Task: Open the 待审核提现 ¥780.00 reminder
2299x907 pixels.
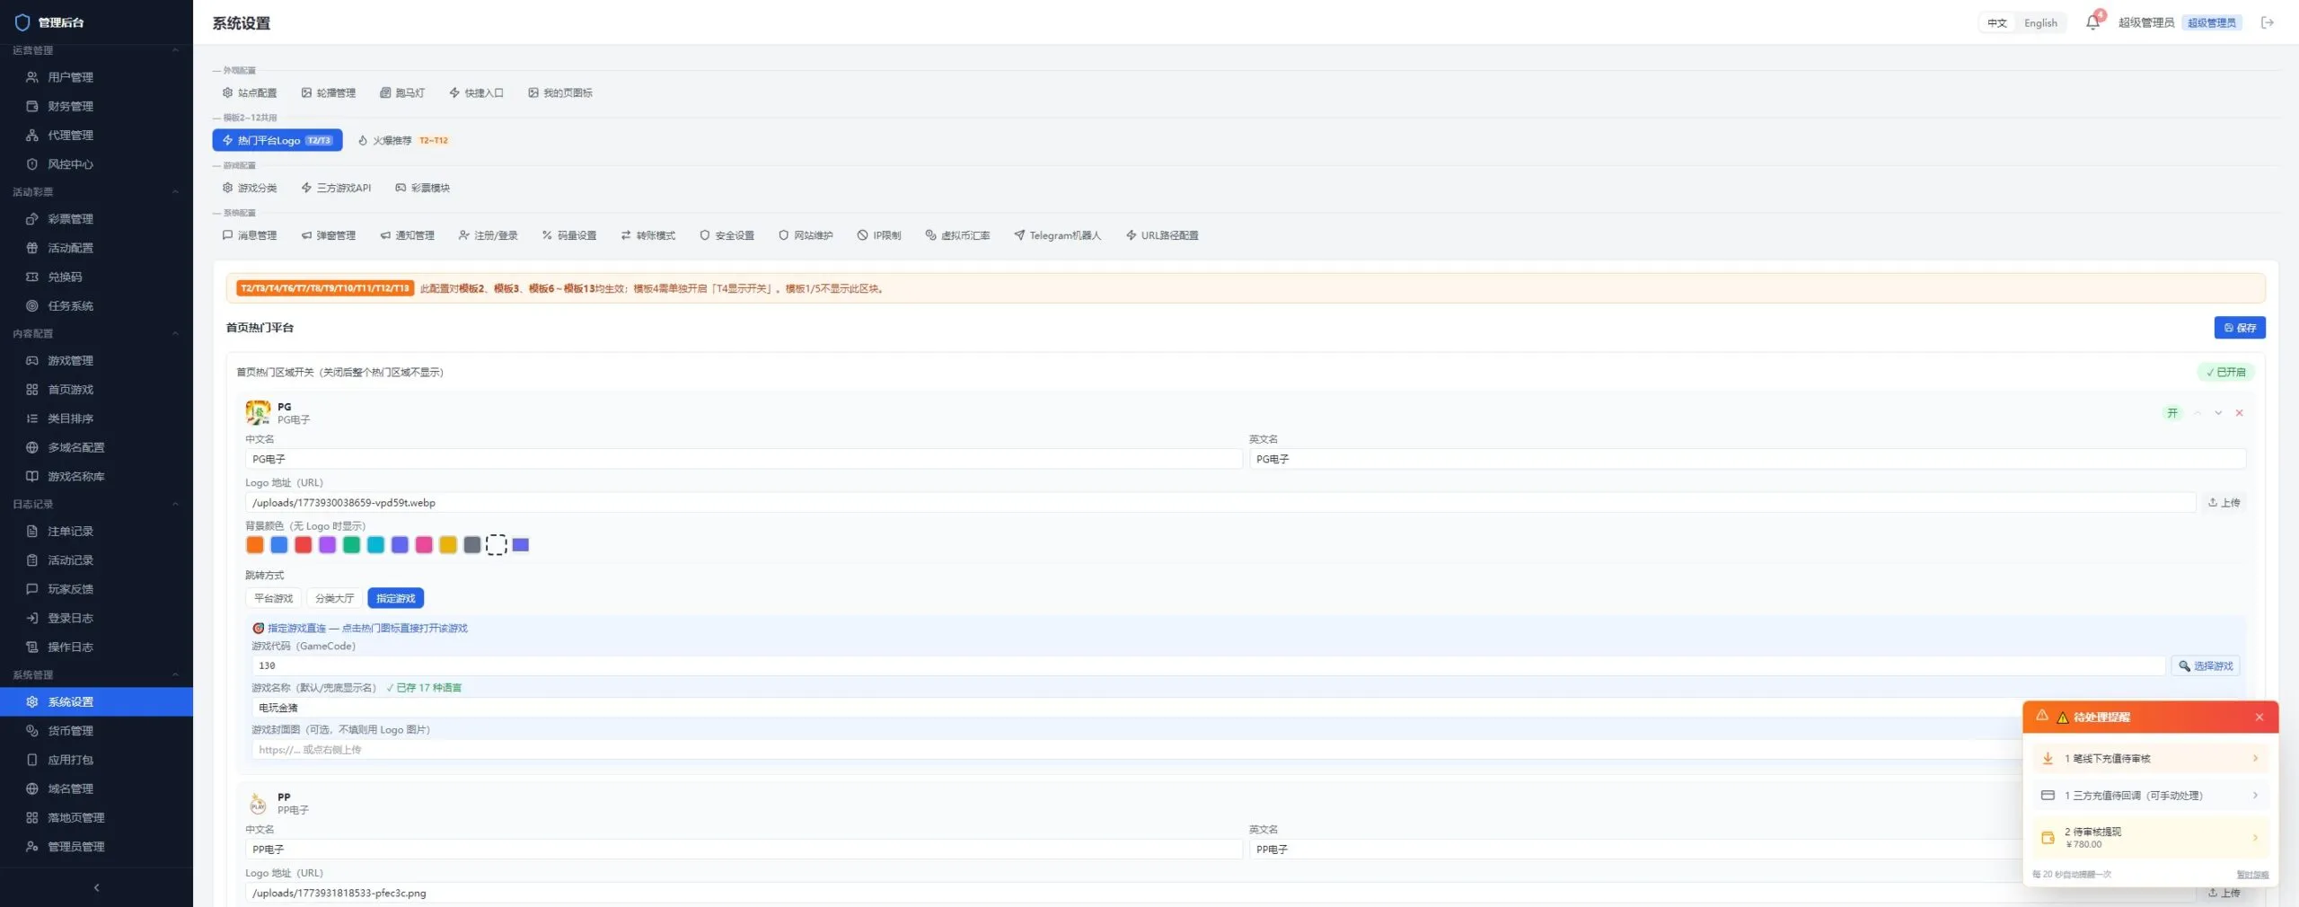Action: (x=2150, y=837)
